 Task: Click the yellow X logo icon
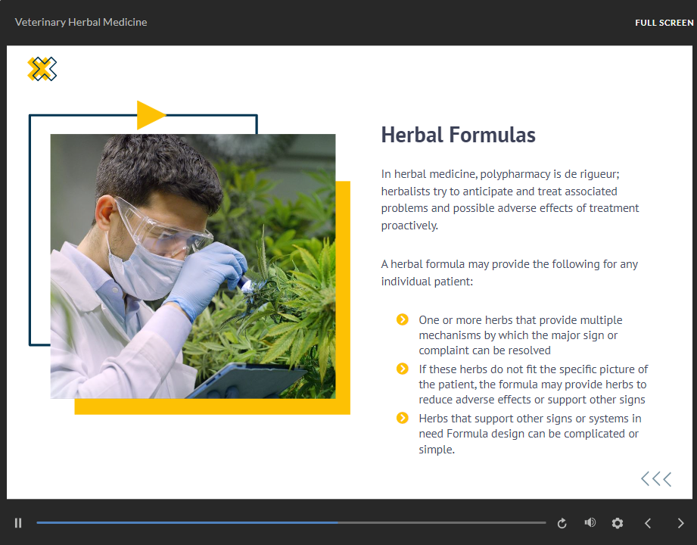[x=42, y=69]
